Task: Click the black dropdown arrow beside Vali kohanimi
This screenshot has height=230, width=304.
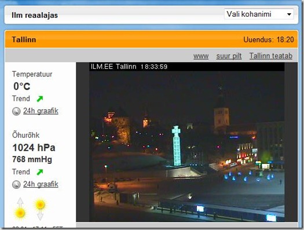Action: [x=289, y=14]
